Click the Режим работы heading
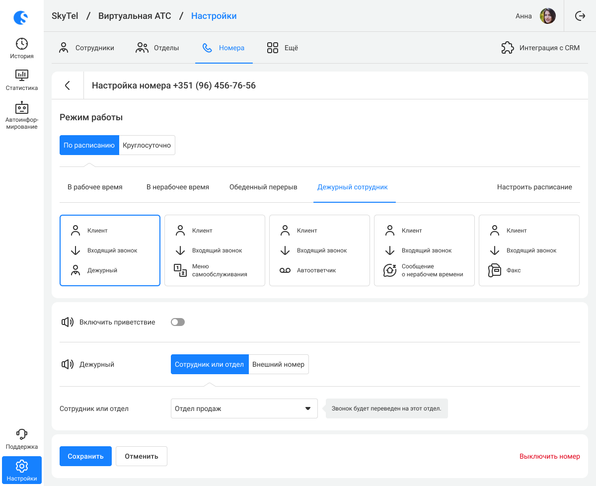The width and height of the screenshot is (596, 486). point(91,117)
